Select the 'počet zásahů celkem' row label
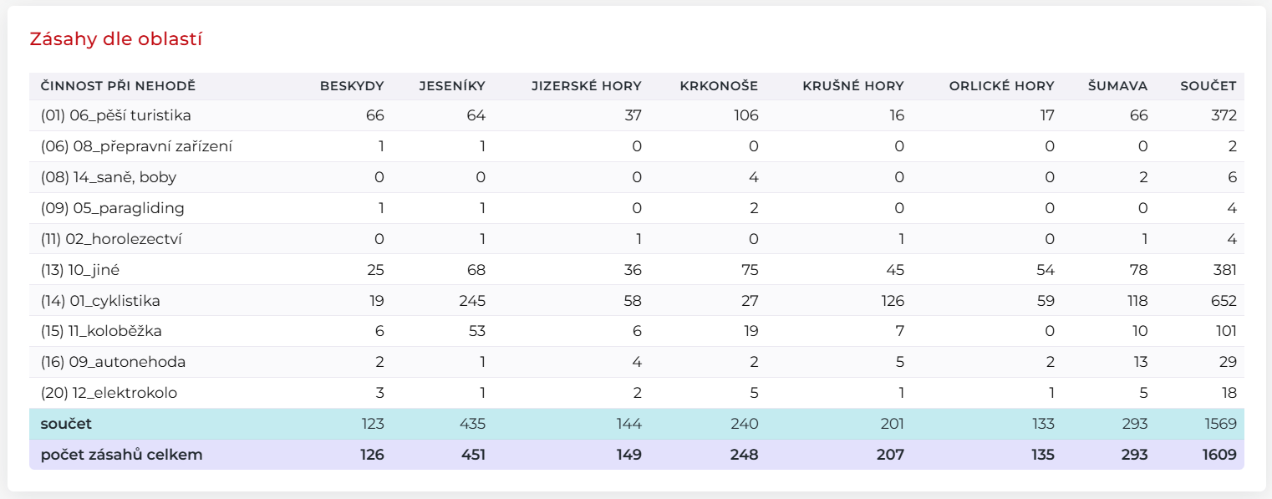 pos(121,455)
